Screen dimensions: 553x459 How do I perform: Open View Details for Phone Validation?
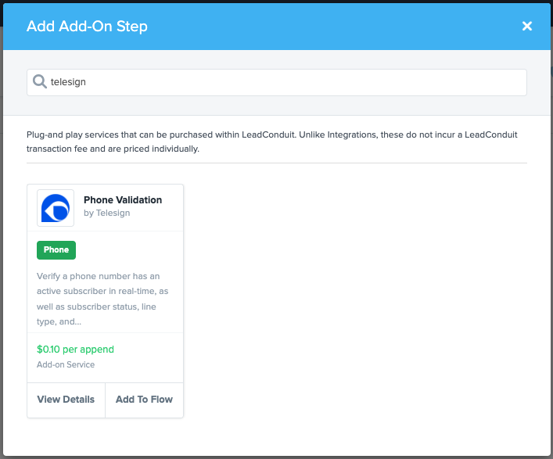(66, 400)
